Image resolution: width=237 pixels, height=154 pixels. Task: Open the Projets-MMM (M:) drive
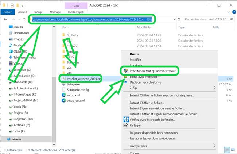pyautogui.click(x=26, y=100)
